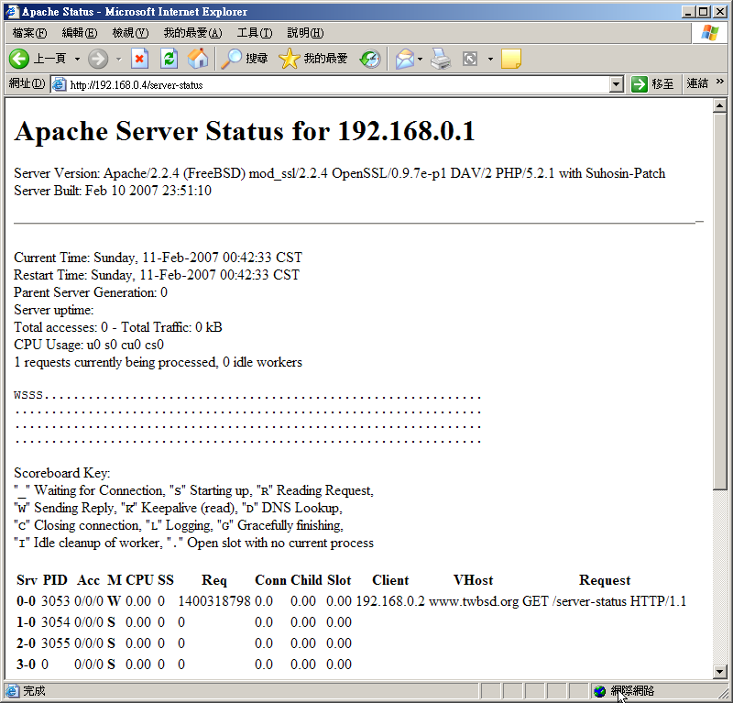Expand the Mail button dropdown arrow

click(x=420, y=59)
